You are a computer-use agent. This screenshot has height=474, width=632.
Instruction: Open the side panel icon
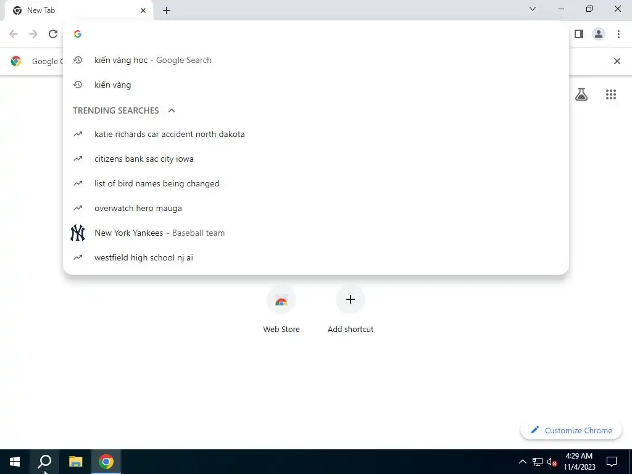click(x=579, y=34)
